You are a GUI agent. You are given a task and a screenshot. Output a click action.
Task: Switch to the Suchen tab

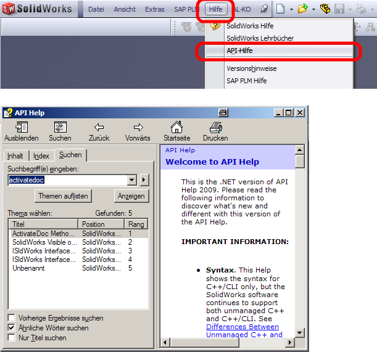click(x=70, y=155)
